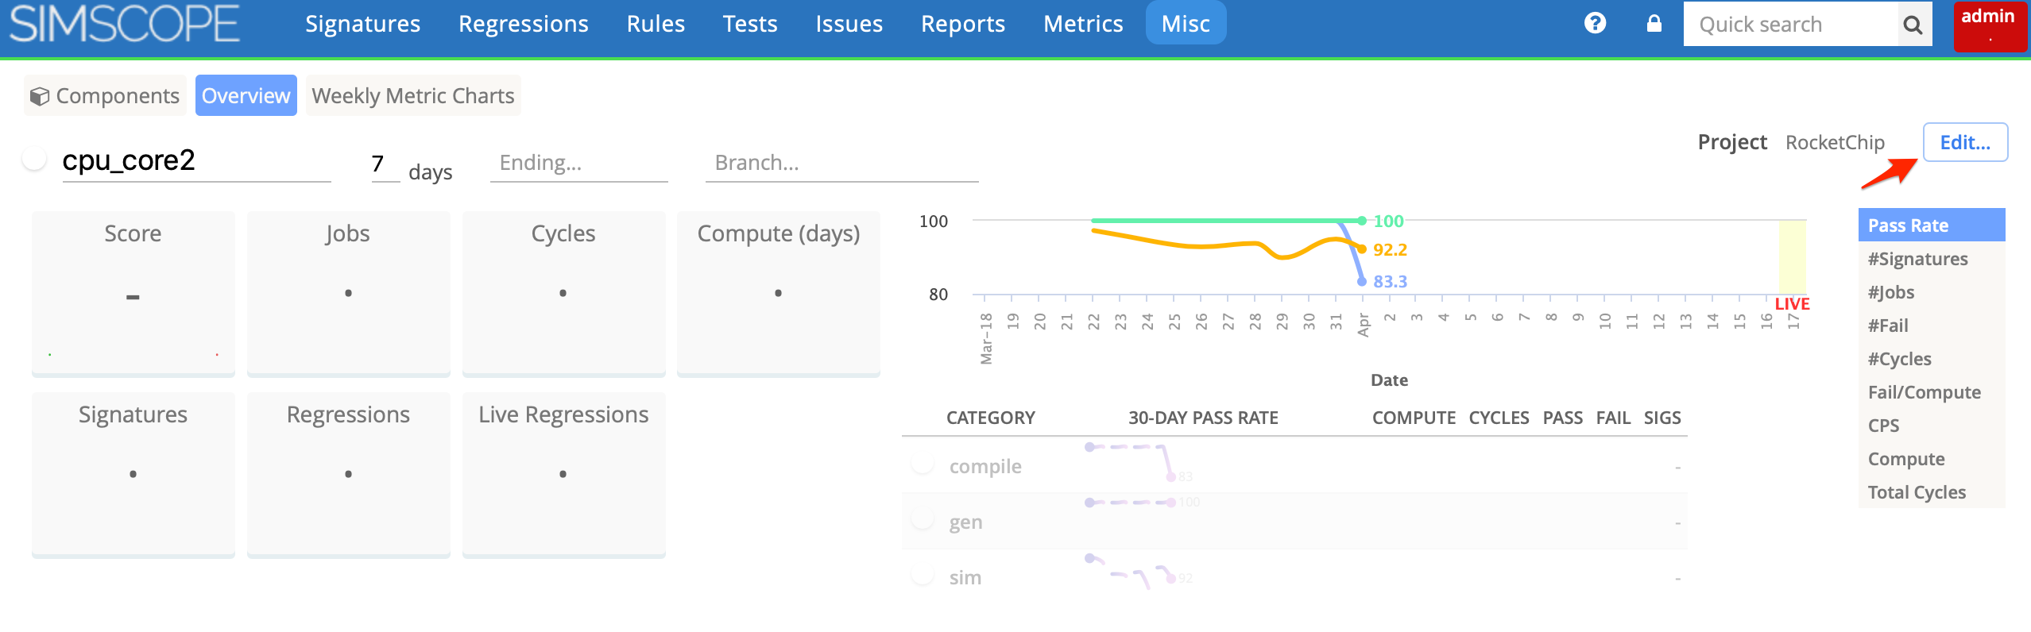Click the Score card
This screenshot has height=632, width=2031.
tap(133, 294)
